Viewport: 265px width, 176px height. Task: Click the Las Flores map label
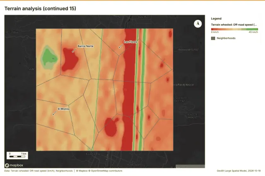130,42
